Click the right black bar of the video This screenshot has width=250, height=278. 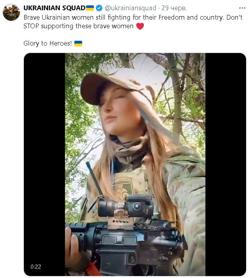[226, 157]
